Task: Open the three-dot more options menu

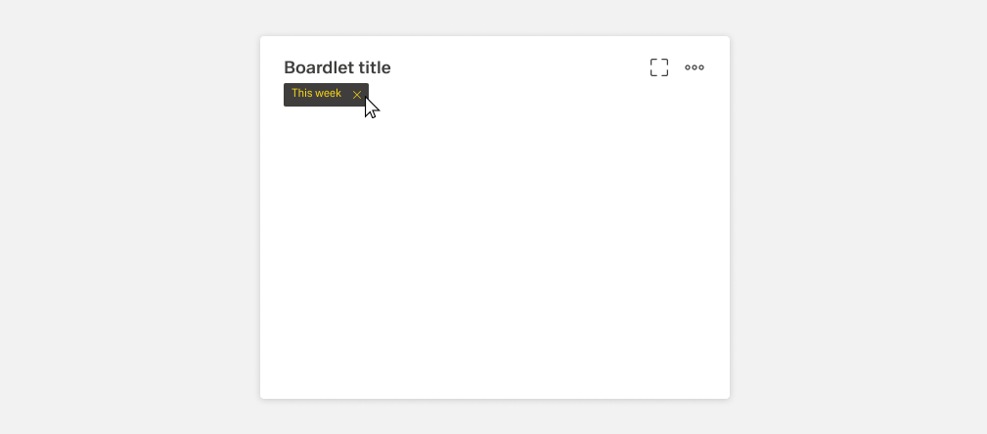Action: 695,67
